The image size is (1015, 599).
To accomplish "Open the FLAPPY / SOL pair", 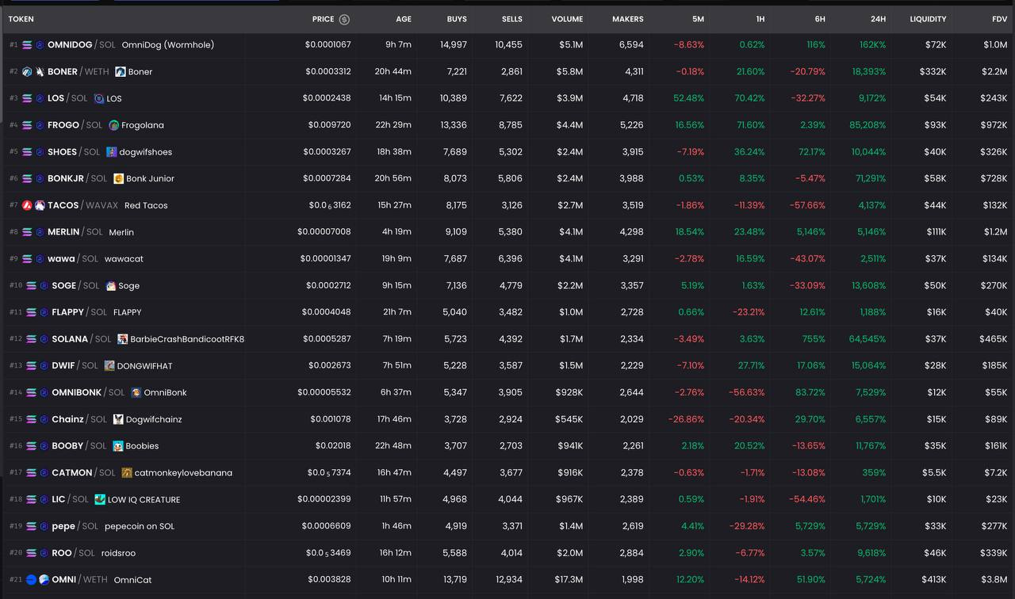I will coord(507,312).
